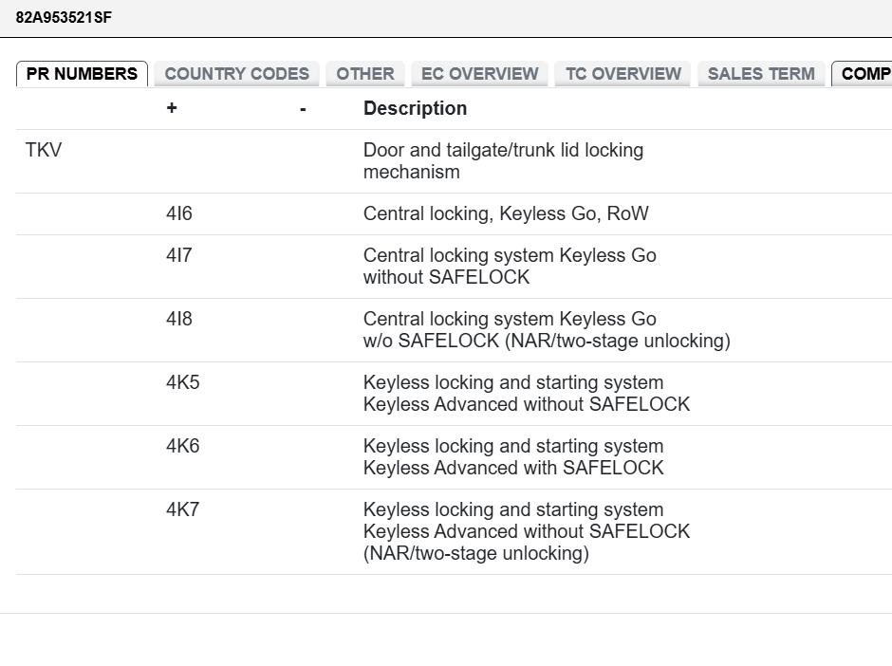Click Central locking Keyless Go without SAFELOCK text

coord(510,267)
